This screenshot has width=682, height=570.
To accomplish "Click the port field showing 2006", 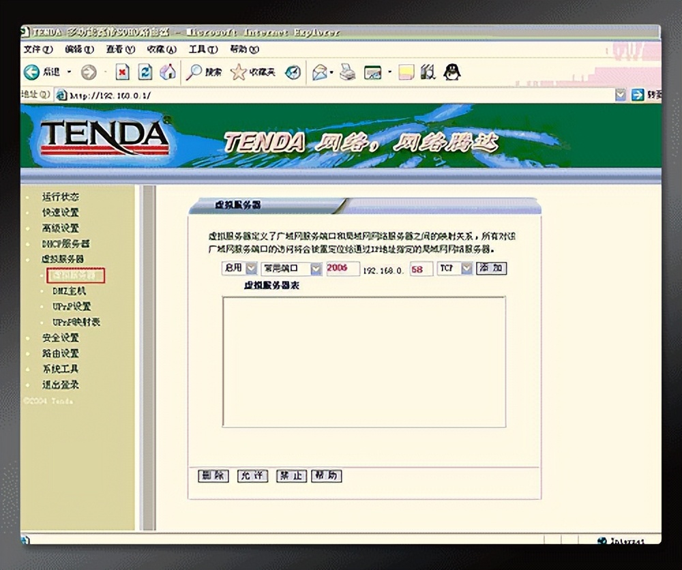I will click(x=342, y=269).
